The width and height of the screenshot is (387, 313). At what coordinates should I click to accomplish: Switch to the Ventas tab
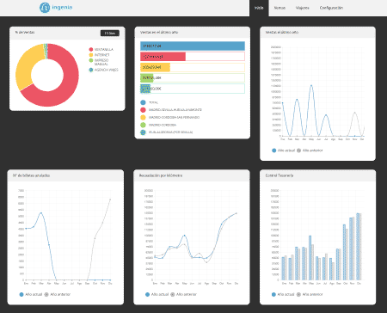coord(279,8)
